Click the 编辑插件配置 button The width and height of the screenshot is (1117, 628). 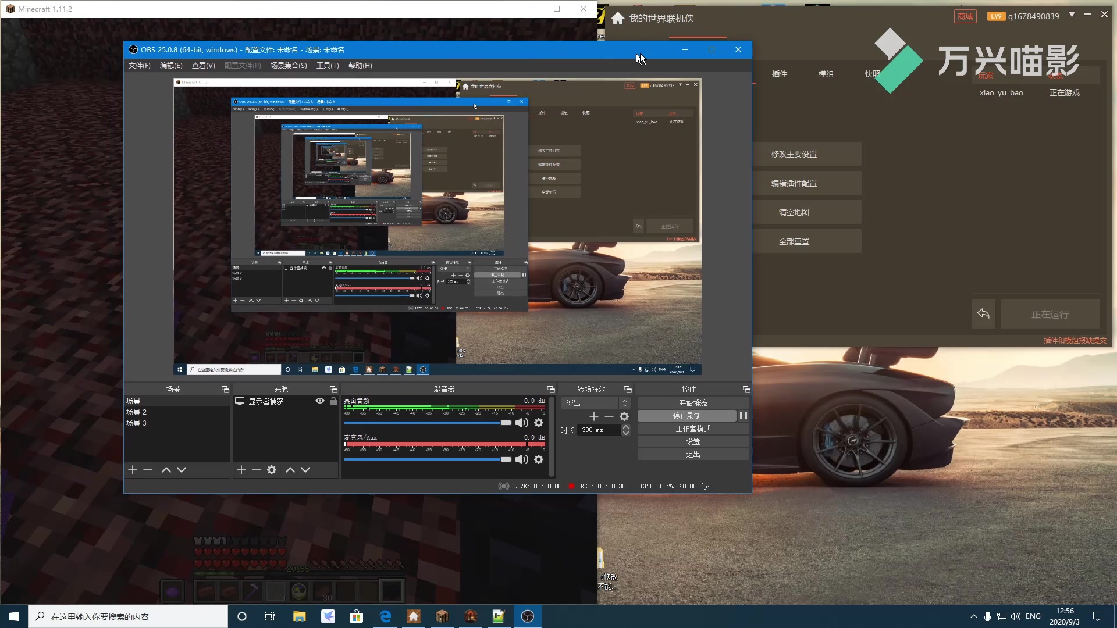coord(807,183)
